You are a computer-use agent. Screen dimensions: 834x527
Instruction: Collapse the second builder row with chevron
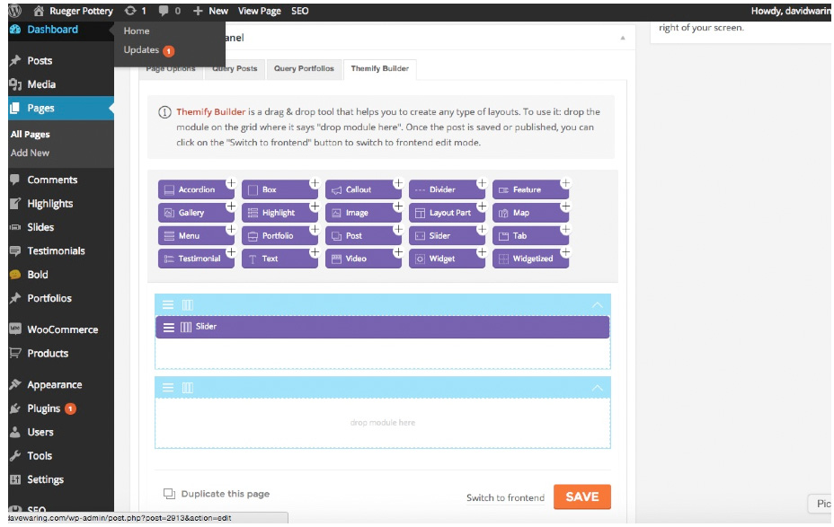597,387
